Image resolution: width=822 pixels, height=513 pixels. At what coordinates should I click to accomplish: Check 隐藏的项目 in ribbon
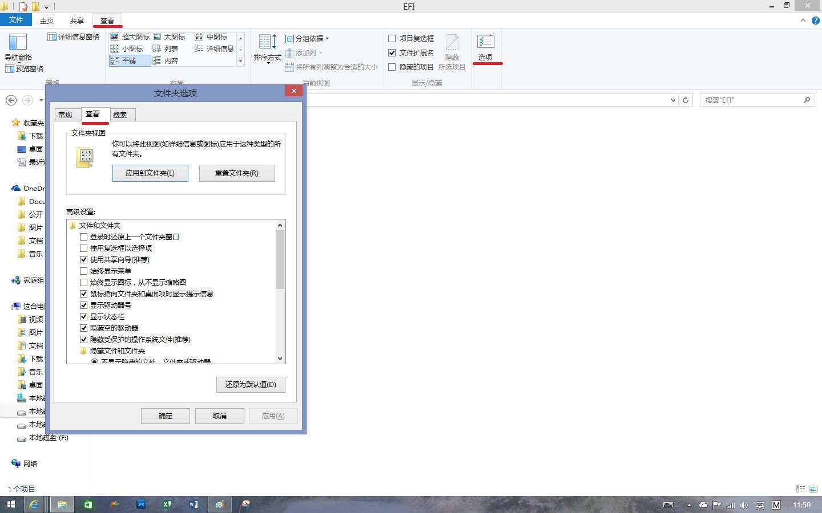point(392,67)
